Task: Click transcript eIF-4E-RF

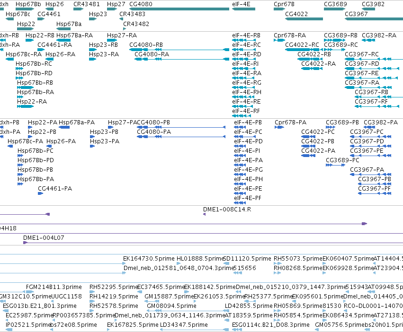Action: tap(246, 111)
